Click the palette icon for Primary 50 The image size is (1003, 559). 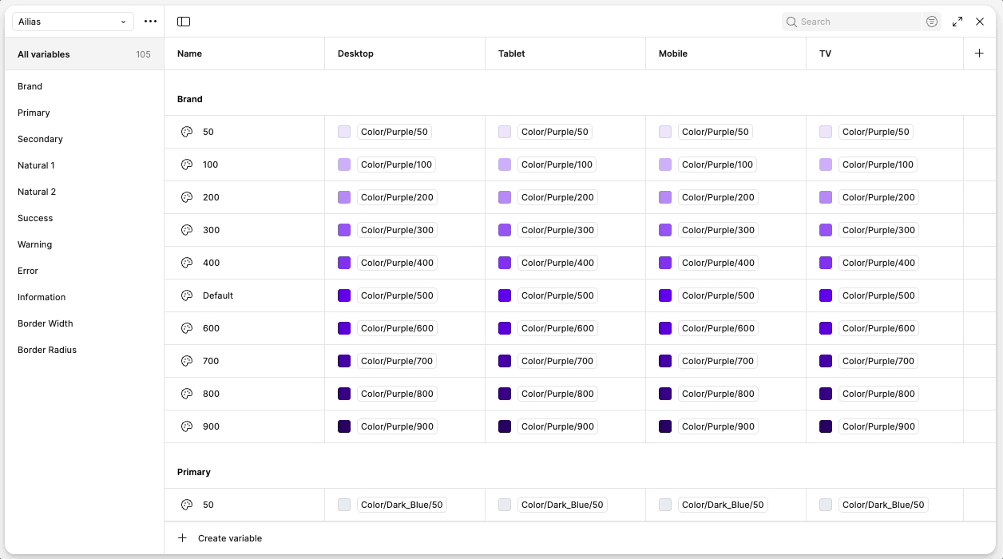point(187,505)
